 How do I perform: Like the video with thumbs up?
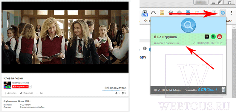(x=117, y=93)
